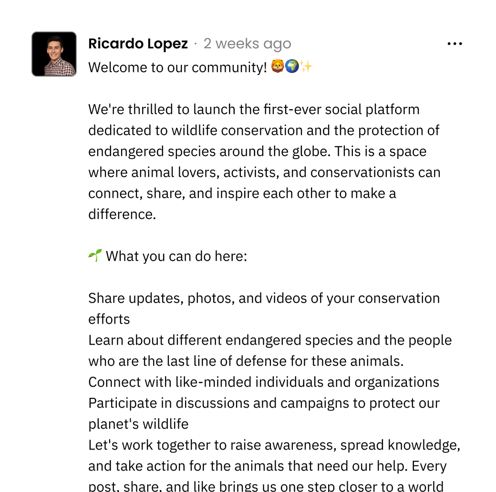Click the "Share updates, photos, and videos" line
496x492 pixels.
tap(264, 298)
